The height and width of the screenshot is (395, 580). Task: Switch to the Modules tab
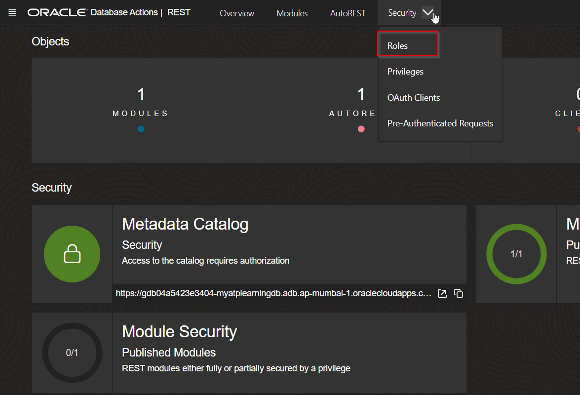pos(292,13)
